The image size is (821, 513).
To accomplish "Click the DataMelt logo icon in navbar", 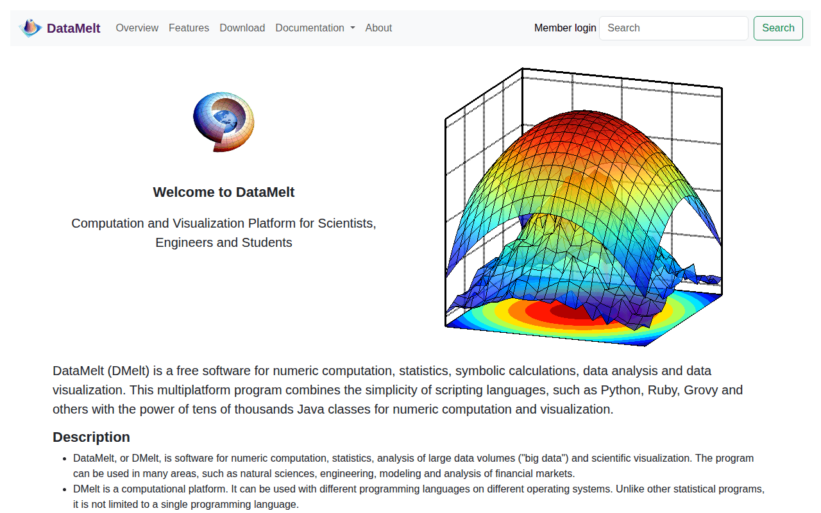I will point(30,28).
